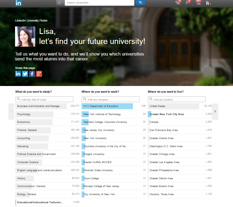Select San Francisco Bay Area

[180, 130]
